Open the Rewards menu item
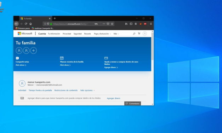 [87, 34]
